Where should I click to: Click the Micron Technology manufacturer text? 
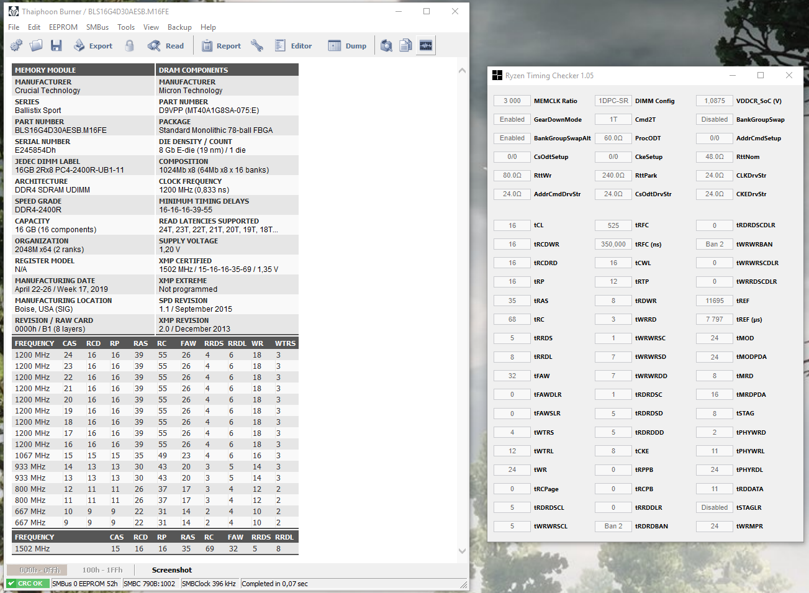tap(191, 91)
